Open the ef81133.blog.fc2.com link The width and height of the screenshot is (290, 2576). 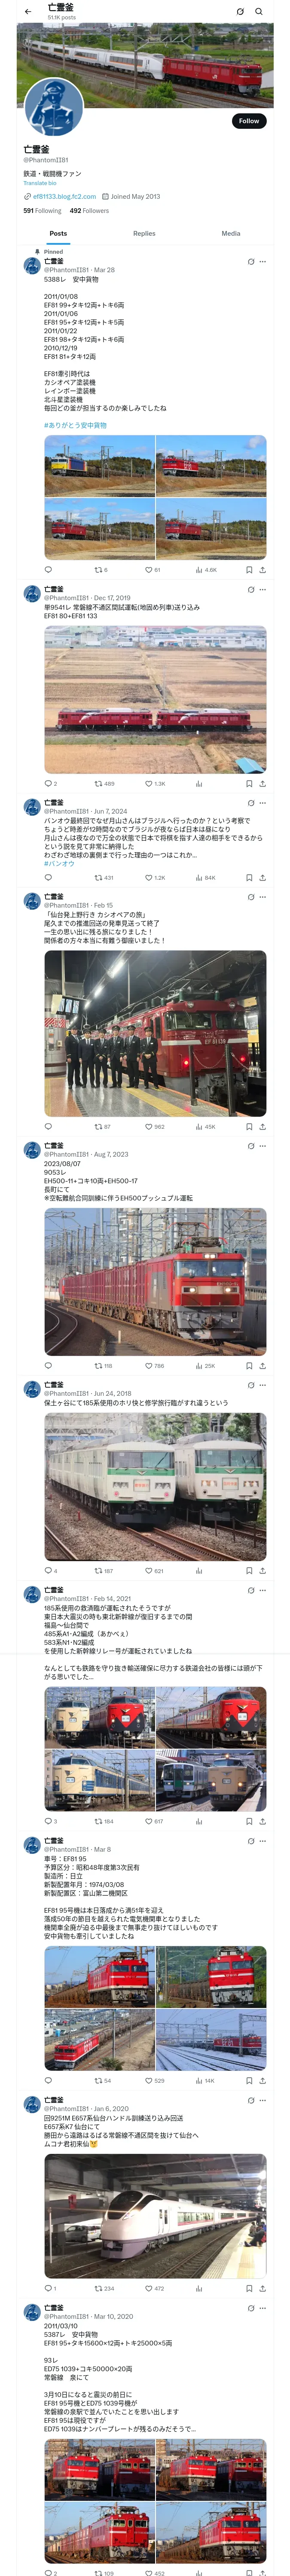[64, 197]
